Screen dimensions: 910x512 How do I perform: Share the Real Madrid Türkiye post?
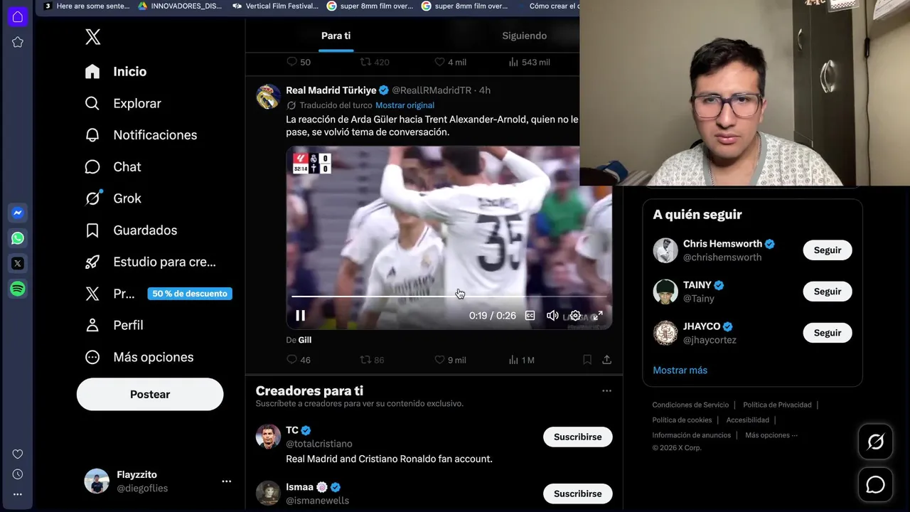point(606,360)
